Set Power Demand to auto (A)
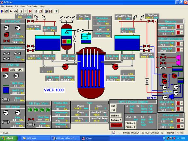The image size is (188, 162). click(x=178, y=27)
